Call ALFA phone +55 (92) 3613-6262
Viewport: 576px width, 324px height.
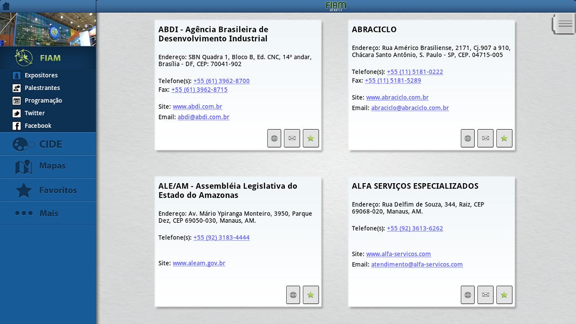tap(415, 229)
